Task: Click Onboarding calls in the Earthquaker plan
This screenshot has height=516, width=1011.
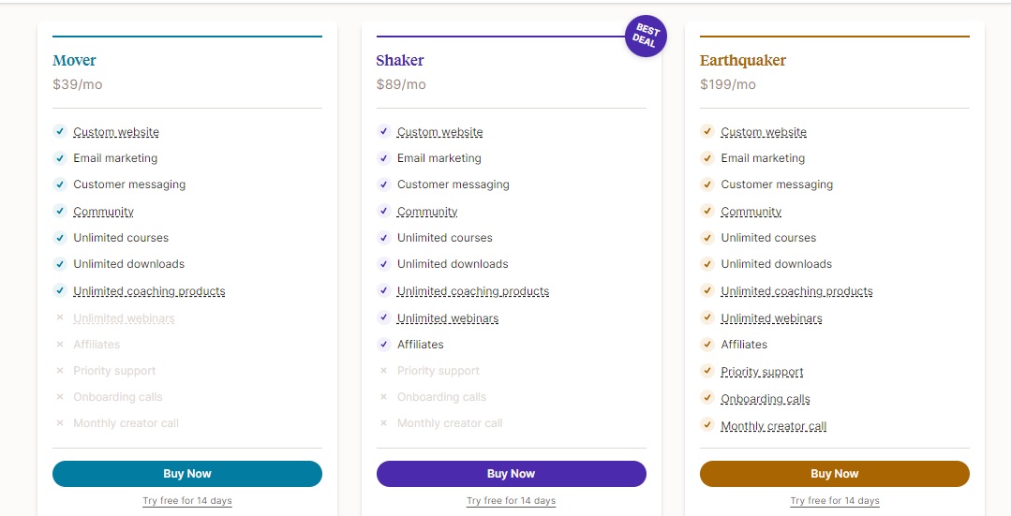Action: pos(766,399)
